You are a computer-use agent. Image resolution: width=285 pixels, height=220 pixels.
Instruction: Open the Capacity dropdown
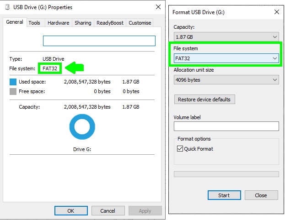(226, 37)
